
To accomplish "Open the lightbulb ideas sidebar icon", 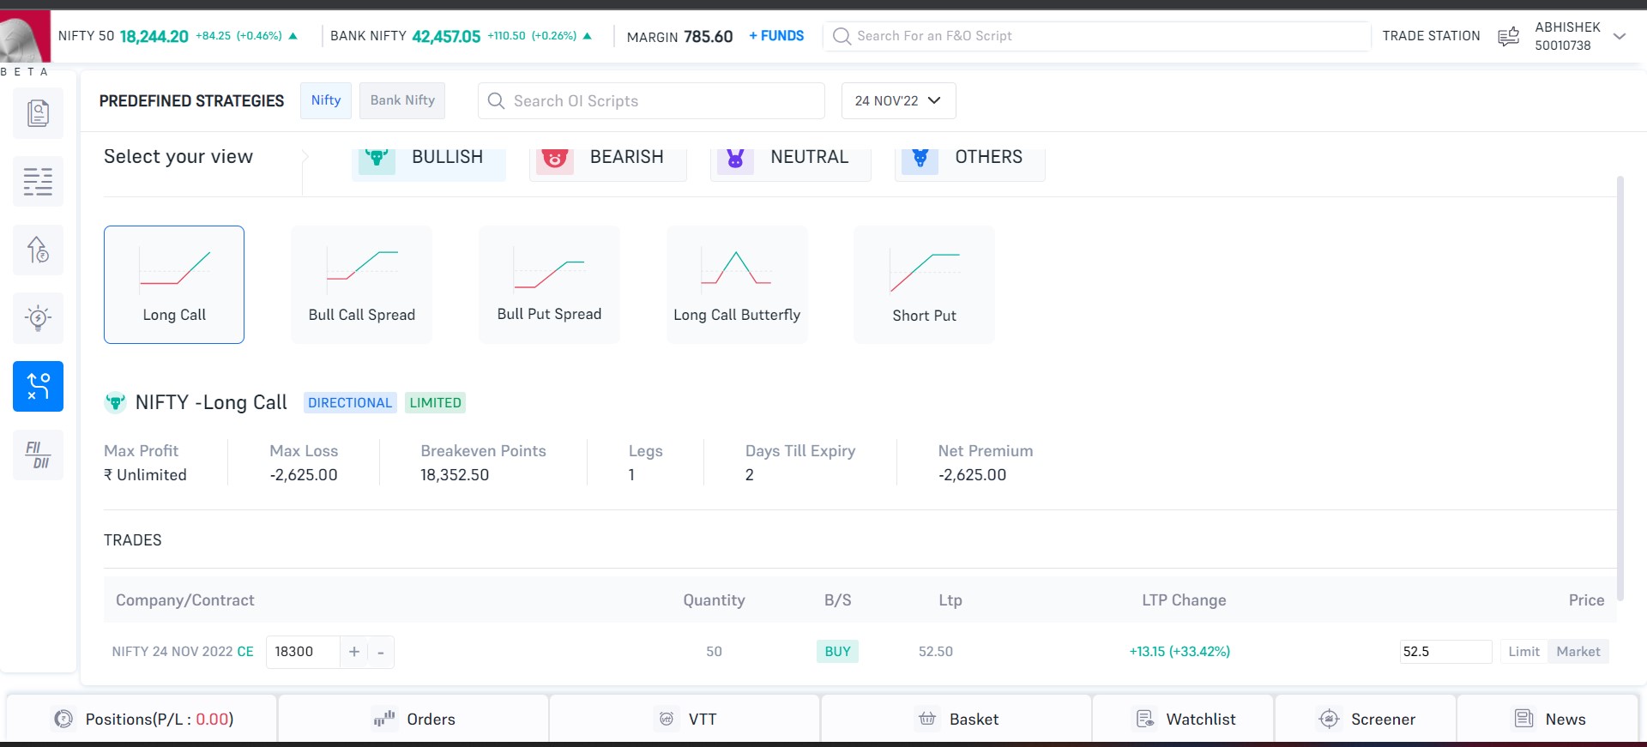I will point(38,318).
